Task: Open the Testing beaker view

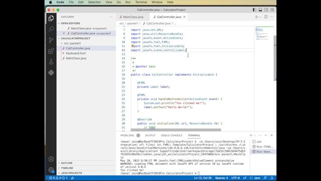Action: point(51,62)
